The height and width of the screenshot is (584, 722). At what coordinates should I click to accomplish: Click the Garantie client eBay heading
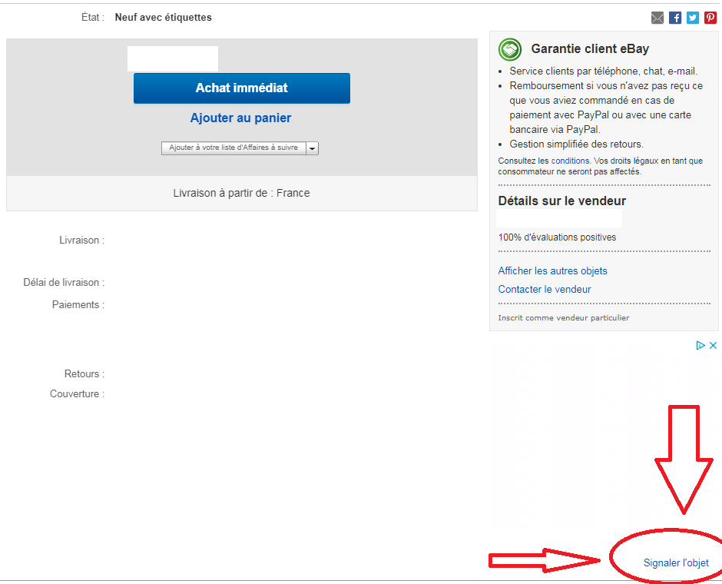tap(590, 49)
